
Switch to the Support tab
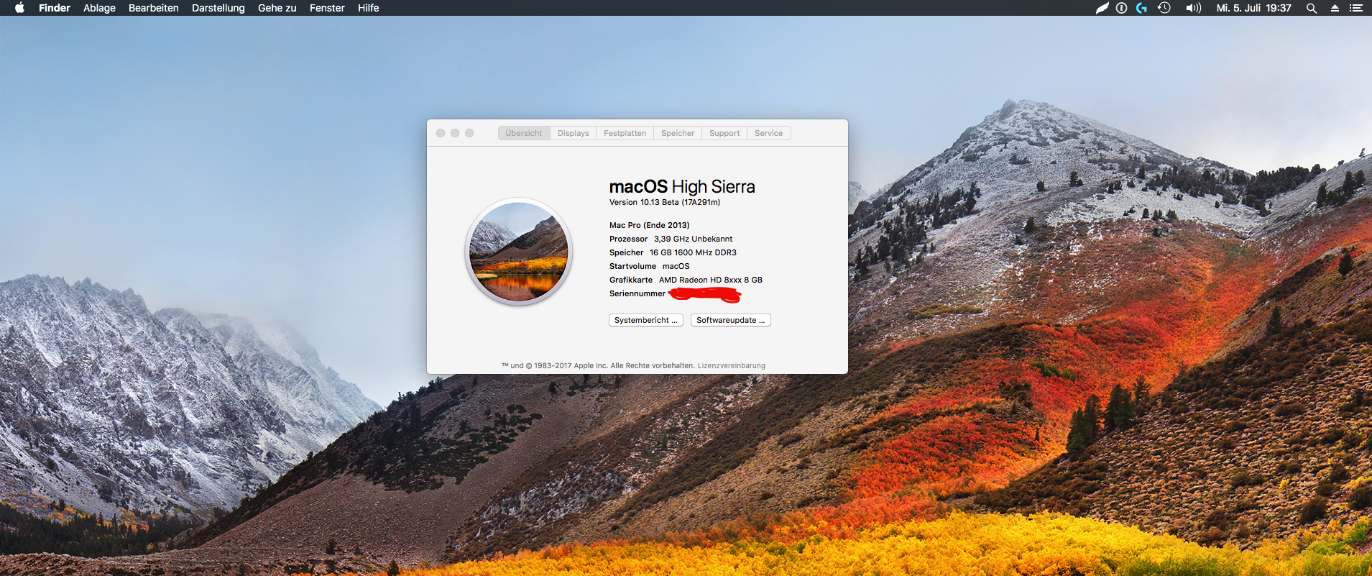click(x=724, y=133)
